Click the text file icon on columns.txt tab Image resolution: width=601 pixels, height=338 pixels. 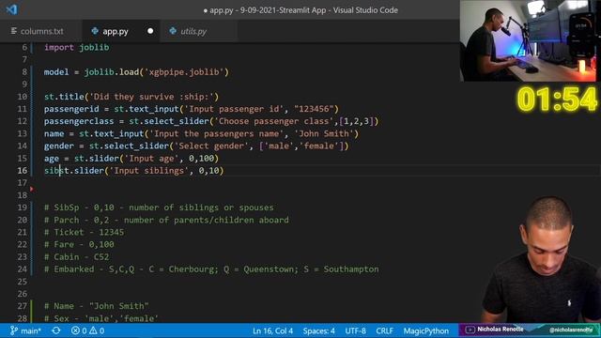pyautogui.click(x=14, y=31)
